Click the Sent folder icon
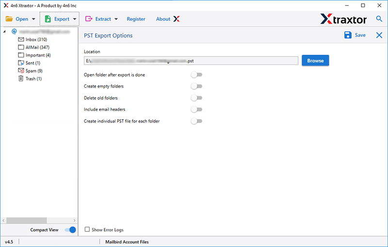 click(x=21, y=63)
